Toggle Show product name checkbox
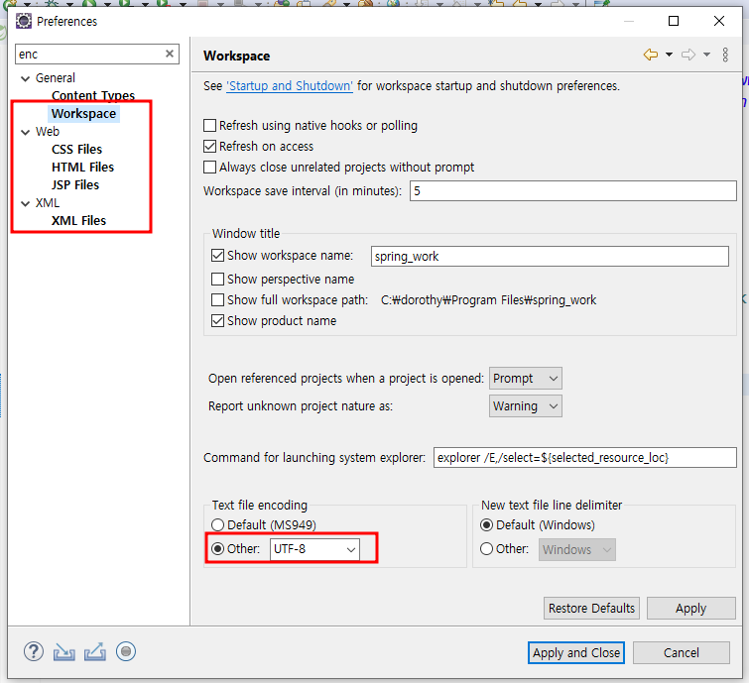Viewport: 749px width, 683px height. pos(218,321)
